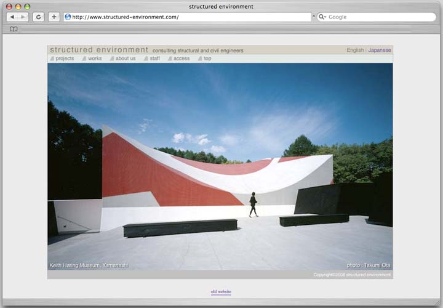Open the projects menu item
The height and width of the screenshot is (308, 443).
point(64,59)
